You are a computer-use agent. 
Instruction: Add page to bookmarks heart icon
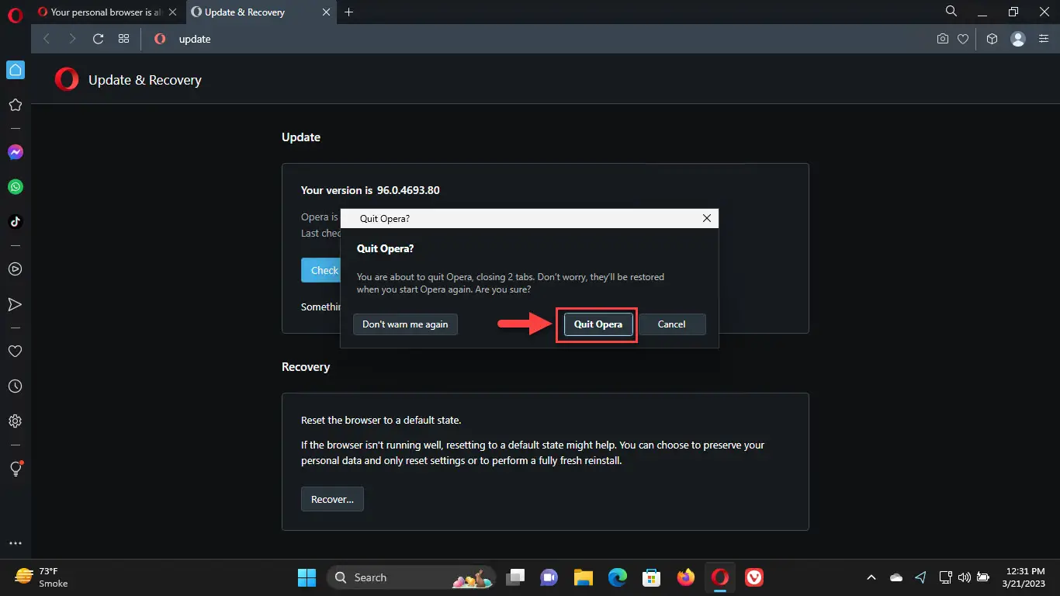click(963, 39)
